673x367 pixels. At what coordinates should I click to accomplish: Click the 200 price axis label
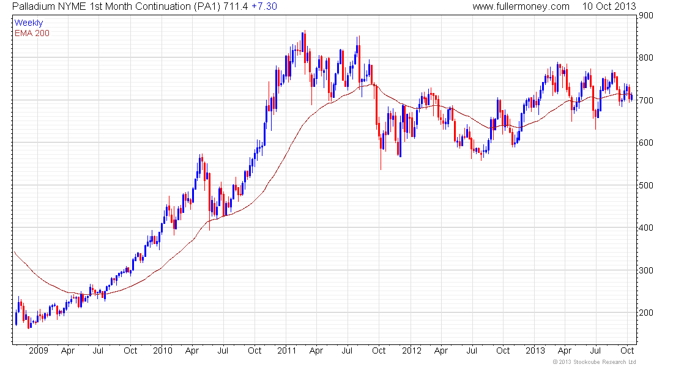click(x=645, y=313)
